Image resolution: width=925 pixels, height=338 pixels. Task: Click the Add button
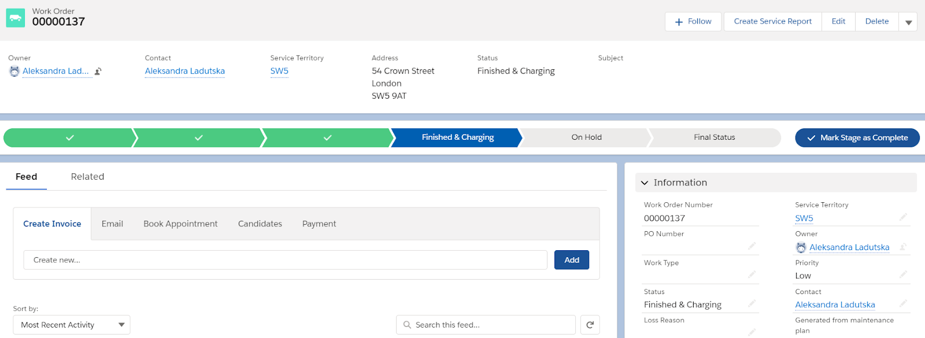[x=572, y=260]
